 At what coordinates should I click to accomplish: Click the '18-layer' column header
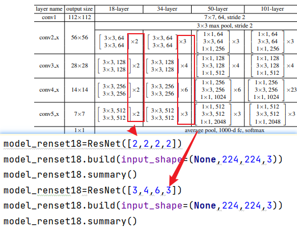coord(119,9)
